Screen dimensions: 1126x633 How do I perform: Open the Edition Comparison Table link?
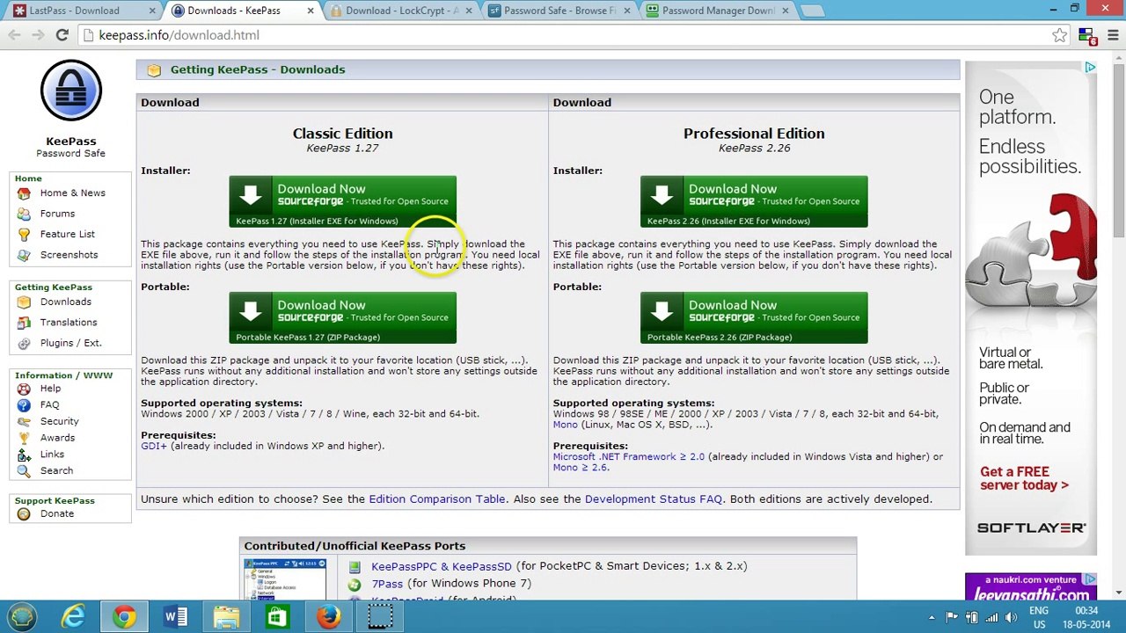pos(437,499)
